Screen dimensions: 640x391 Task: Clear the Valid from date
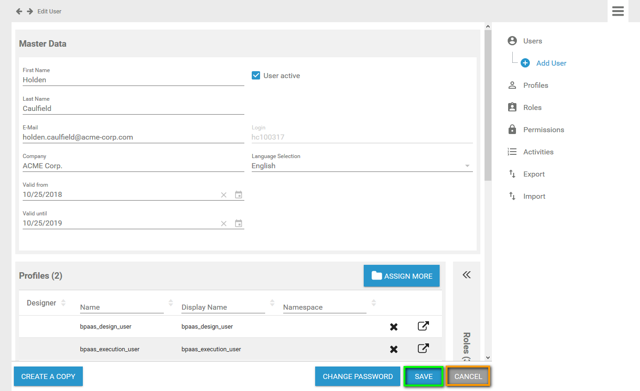(224, 195)
